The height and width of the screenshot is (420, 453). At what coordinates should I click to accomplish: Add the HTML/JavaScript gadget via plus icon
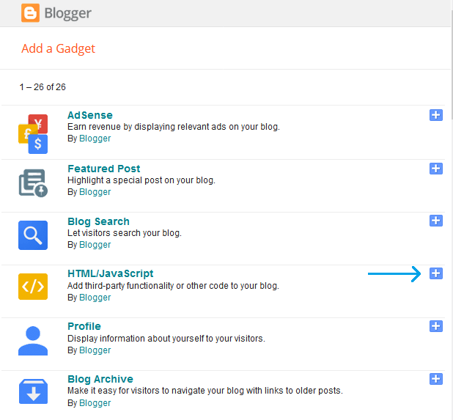click(x=436, y=273)
